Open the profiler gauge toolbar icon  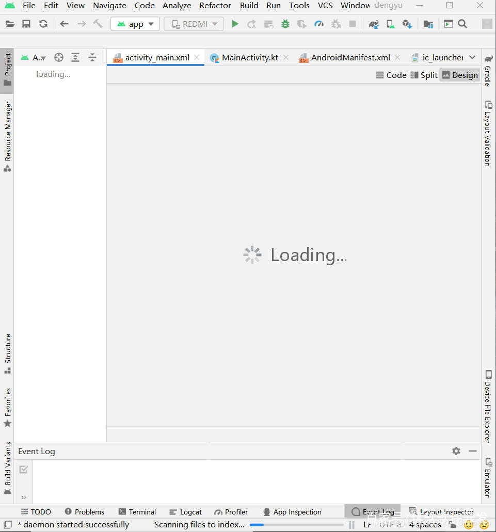tap(319, 24)
